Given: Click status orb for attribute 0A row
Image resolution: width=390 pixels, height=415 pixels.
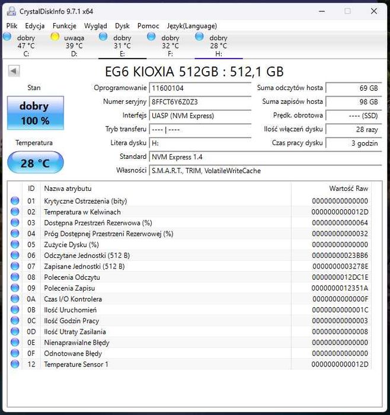Looking at the screenshot, I should pos(15,299).
